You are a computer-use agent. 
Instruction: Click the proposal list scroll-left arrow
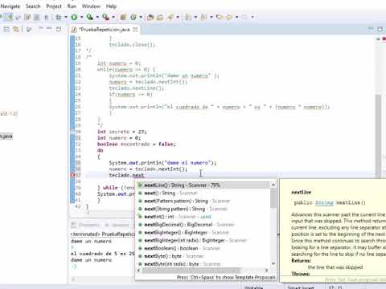(x=138, y=271)
